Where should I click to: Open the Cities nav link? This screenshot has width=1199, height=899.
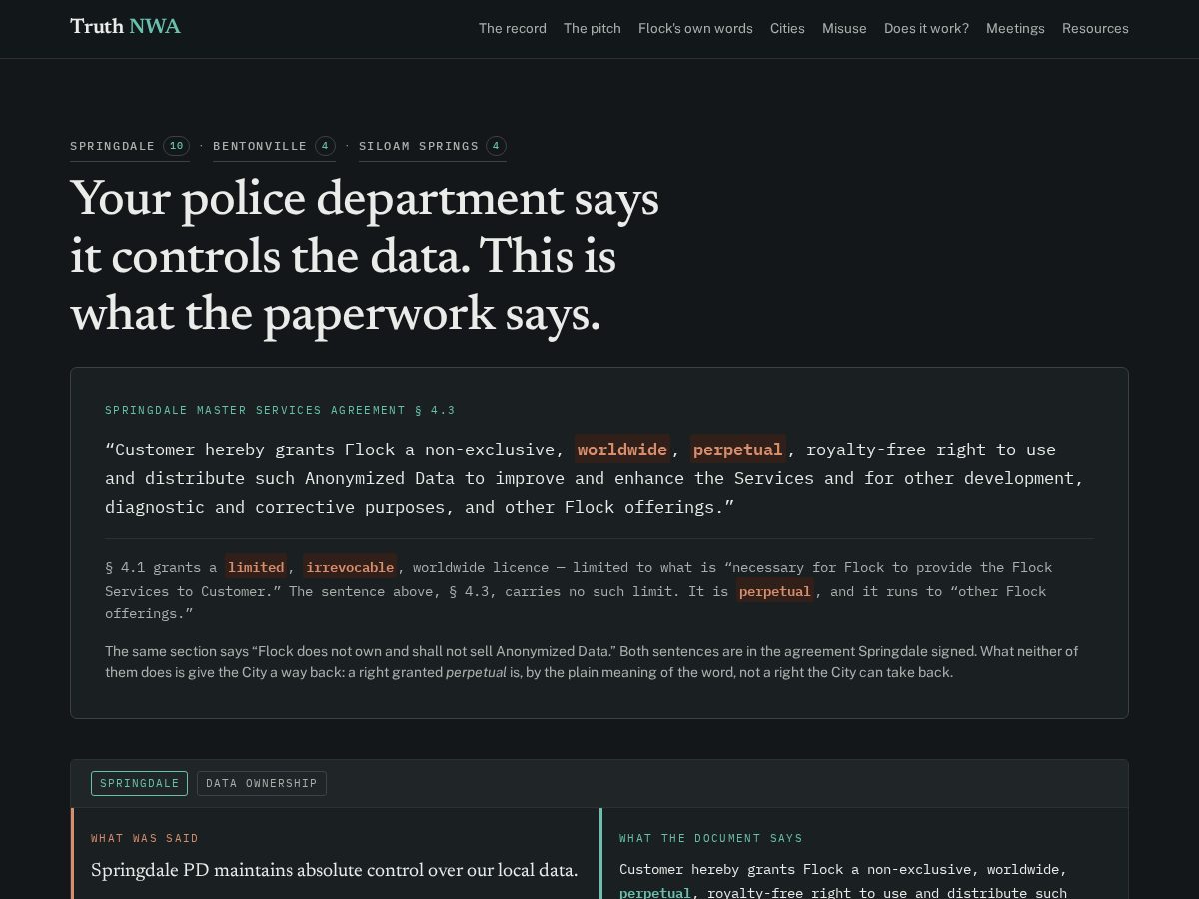coord(787,28)
